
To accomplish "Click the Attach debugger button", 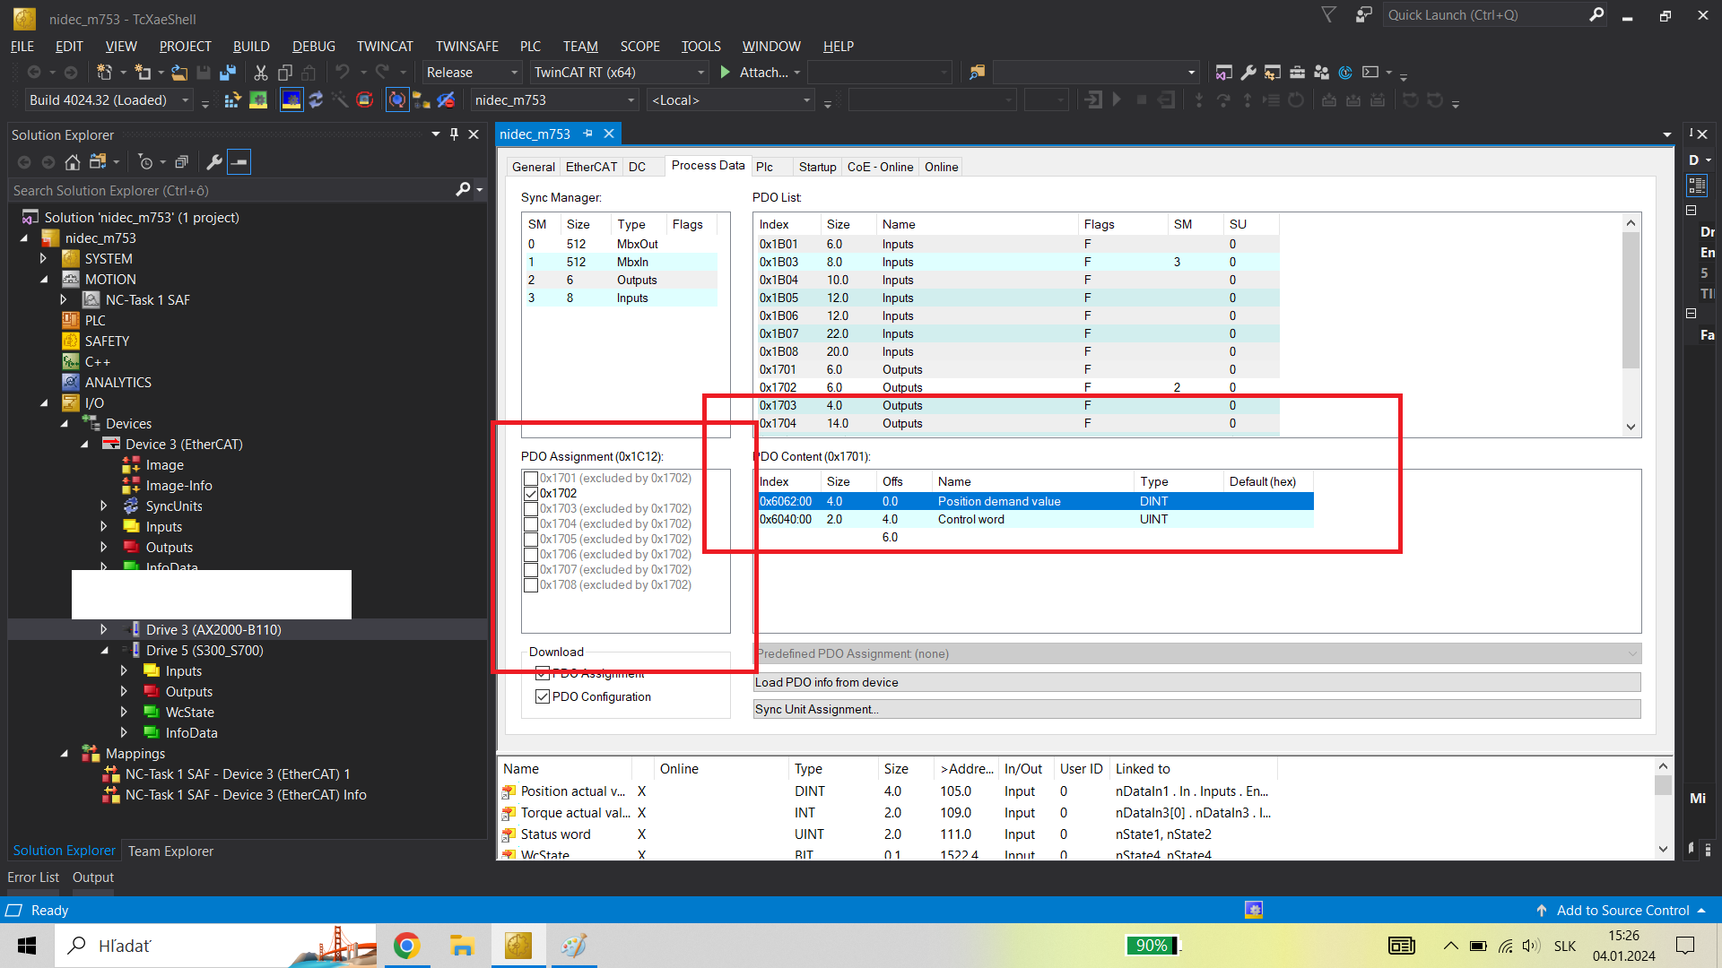I will point(761,73).
